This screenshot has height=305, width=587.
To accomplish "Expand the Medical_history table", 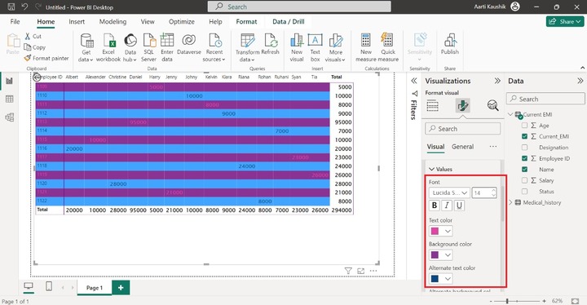I will (510, 202).
